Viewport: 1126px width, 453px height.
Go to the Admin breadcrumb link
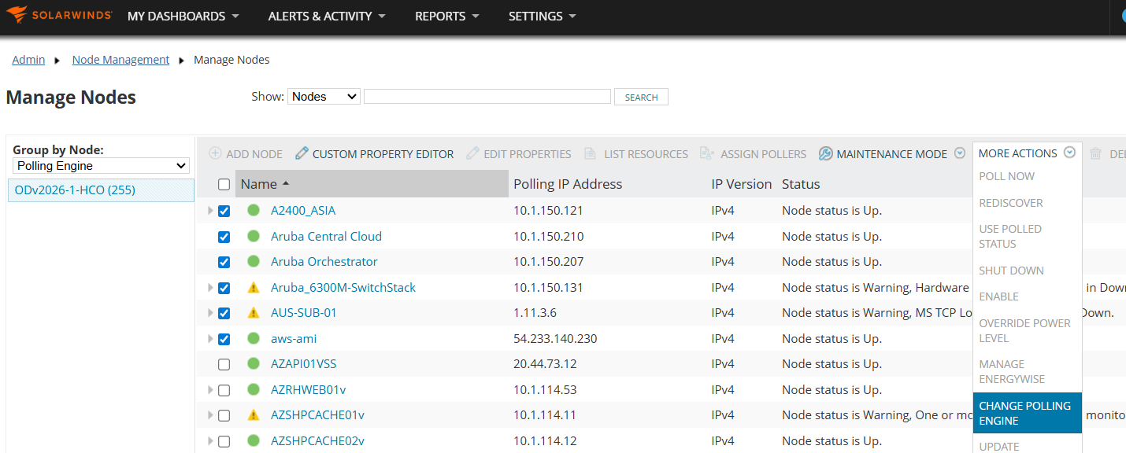coord(28,60)
